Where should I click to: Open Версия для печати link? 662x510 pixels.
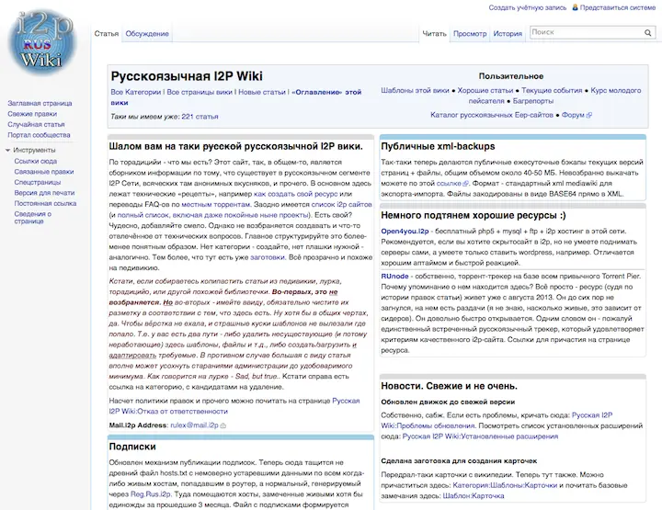click(44, 192)
